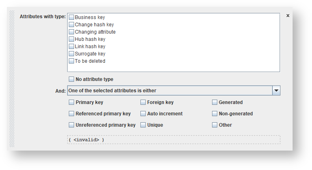Click the 'One of the selected attributes' combo box
312x170 pixels.
(x=169, y=91)
